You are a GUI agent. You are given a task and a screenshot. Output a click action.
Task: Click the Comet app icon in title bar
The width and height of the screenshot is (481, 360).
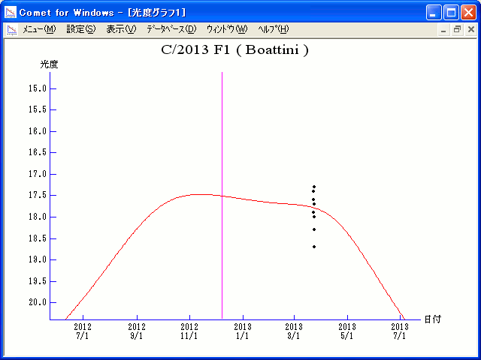point(11,13)
